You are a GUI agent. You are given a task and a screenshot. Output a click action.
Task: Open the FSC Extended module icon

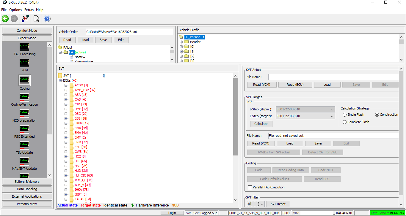pos(24,129)
